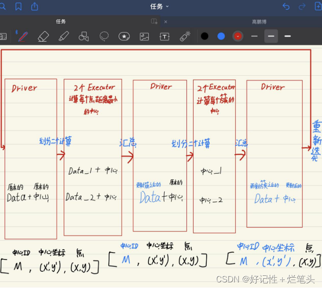The width and height of the screenshot is (322, 288).
Task: Add a new page icon
Action: tap(318, 7)
